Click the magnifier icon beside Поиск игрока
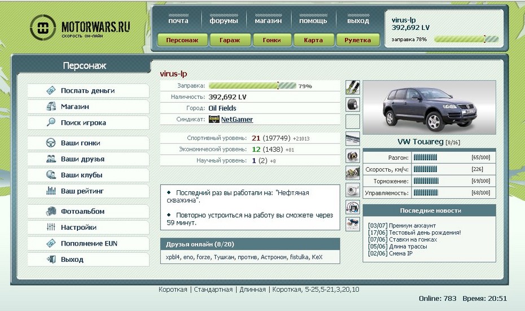The width and height of the screenshot is (525, 311). (51, 122)
